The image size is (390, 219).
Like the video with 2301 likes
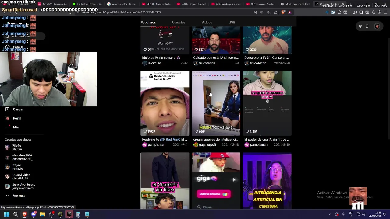tap(247, 50)
